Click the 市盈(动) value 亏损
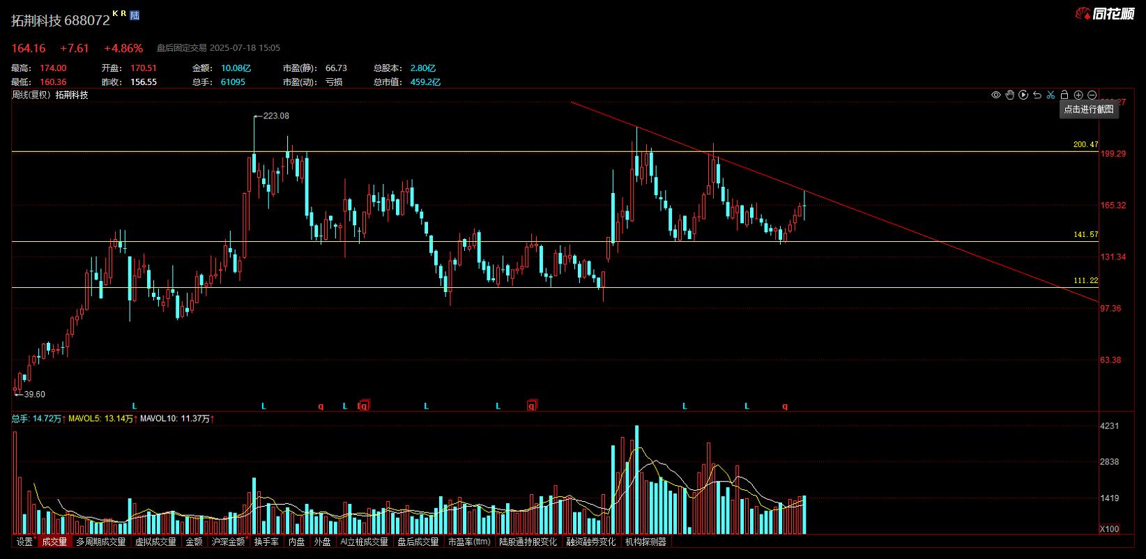 pyautogui.click(x=334, y=82)
